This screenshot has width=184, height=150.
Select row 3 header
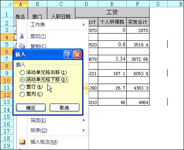click(7, 30)
